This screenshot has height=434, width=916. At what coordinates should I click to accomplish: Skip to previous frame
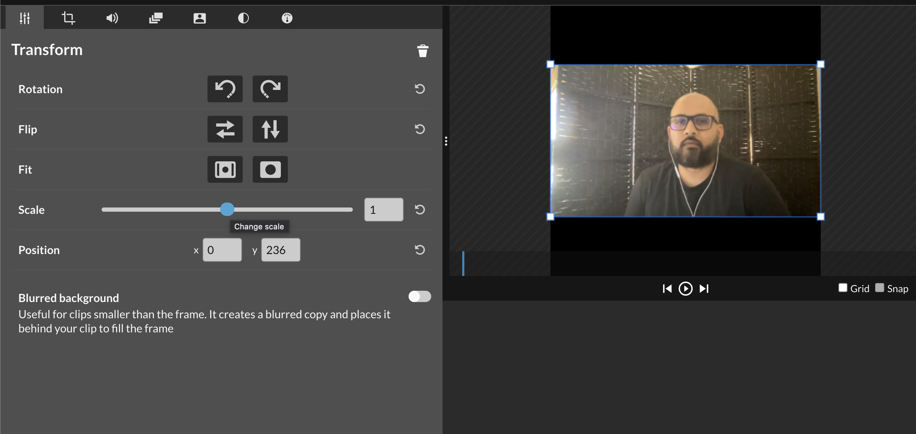pos(667,289)
